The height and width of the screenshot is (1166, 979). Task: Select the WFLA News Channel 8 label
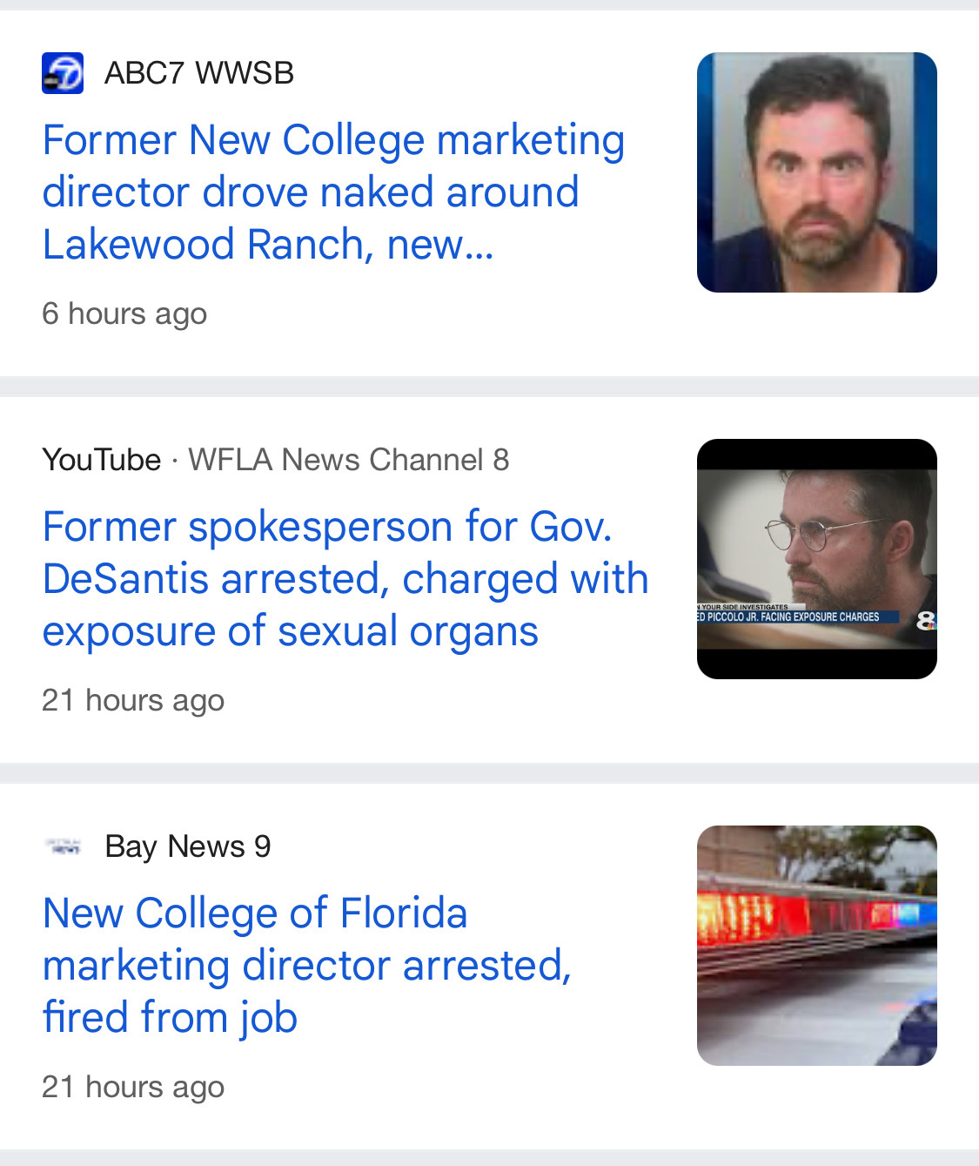click(349, 460)
